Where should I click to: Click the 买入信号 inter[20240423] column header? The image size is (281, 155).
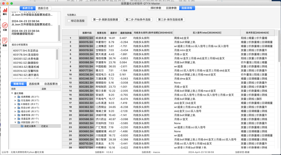pos(207,33)
